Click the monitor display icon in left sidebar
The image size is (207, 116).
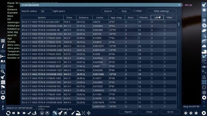click(x=3, y=92)
